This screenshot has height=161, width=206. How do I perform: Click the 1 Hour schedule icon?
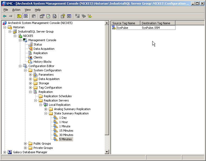(x=56, y=122)
